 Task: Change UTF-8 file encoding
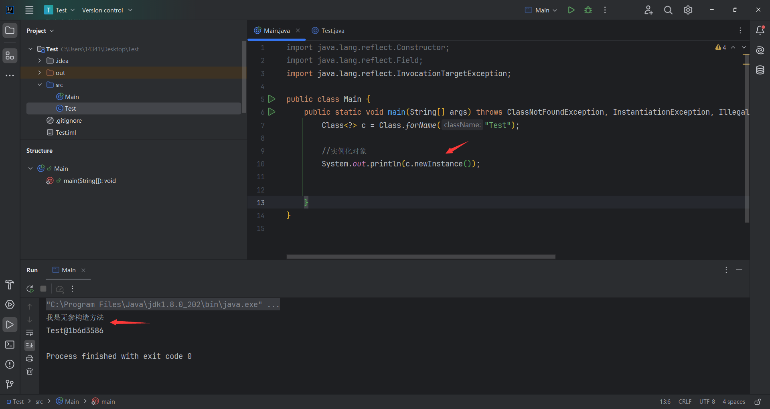707,402
